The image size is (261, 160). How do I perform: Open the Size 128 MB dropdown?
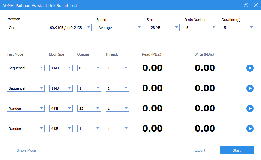click(163, 27)
